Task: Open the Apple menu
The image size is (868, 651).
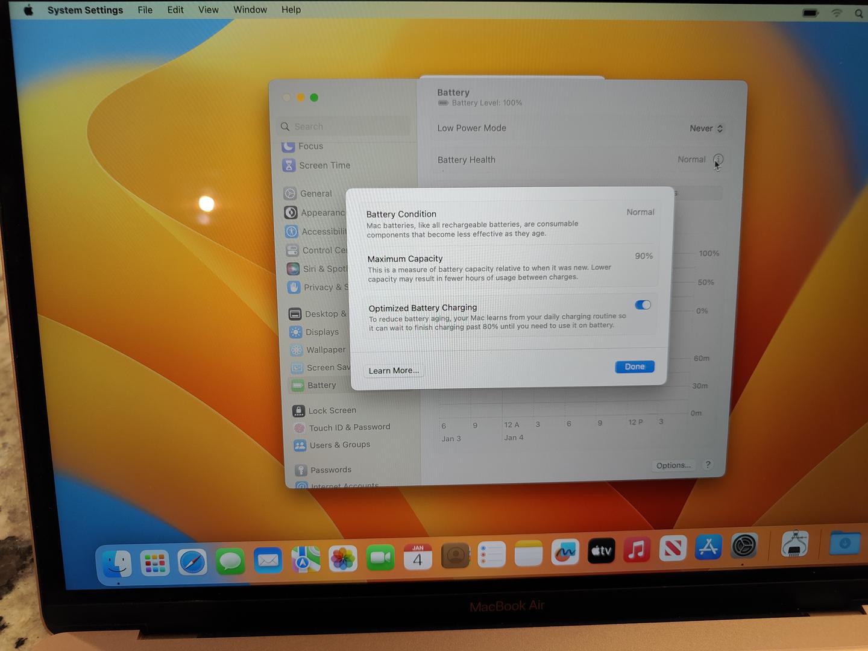Action: point(28,10)
